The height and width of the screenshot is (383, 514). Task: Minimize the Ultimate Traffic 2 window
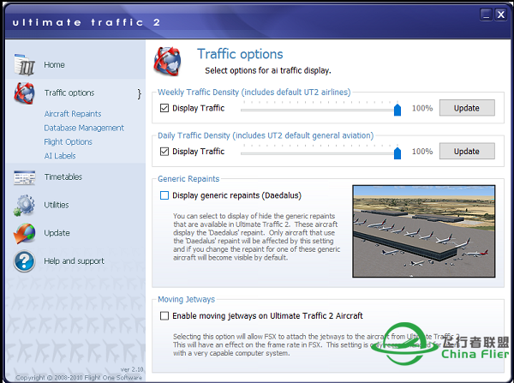[x=485, y=14]
